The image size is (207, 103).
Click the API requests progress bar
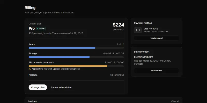pos(76,66)
